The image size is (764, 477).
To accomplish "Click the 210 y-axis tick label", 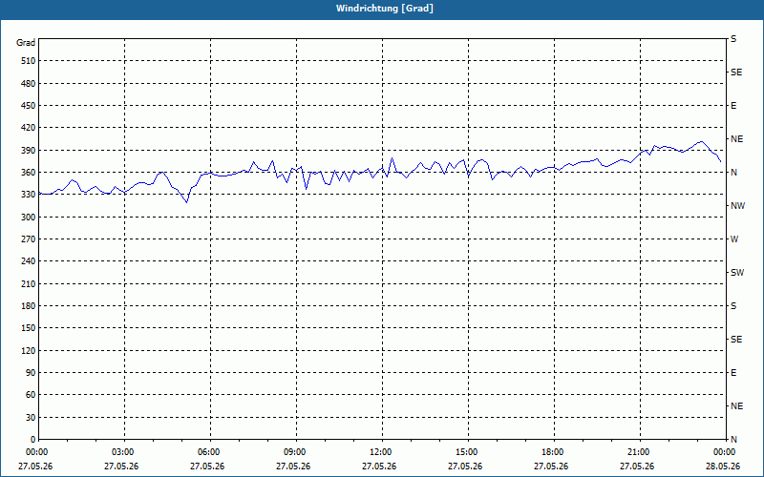I will (29, 283).
